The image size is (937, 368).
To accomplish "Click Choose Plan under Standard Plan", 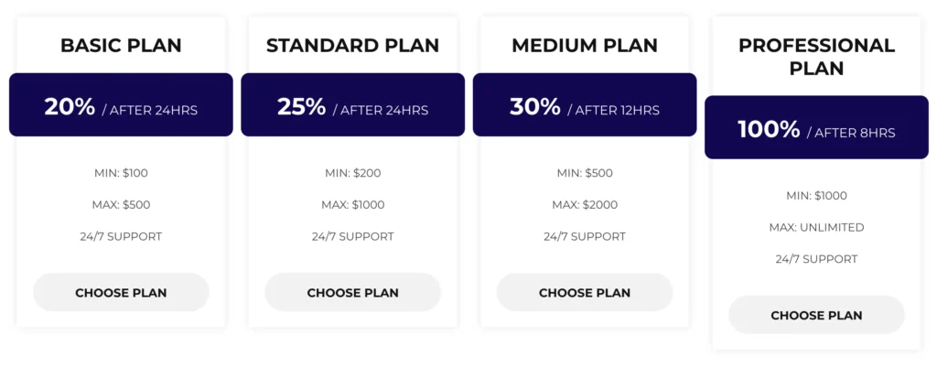I will point(352,293).
